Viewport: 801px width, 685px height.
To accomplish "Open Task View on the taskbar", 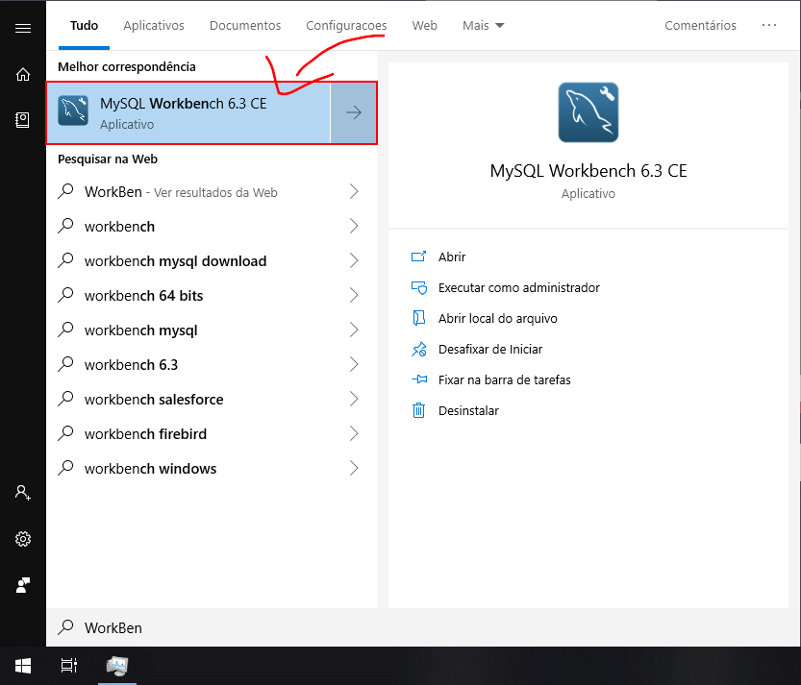I will pyautogui.click(x=69, y=666).
